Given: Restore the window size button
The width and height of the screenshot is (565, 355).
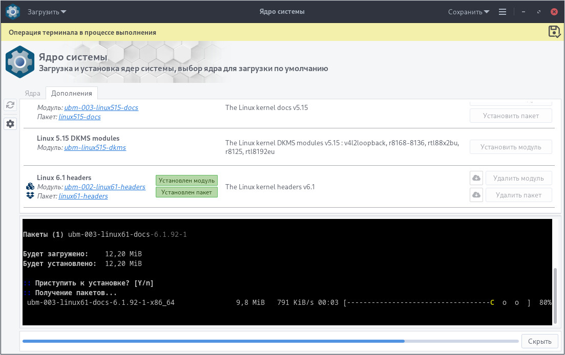Looking at the screenshot, I should point(539,12).
